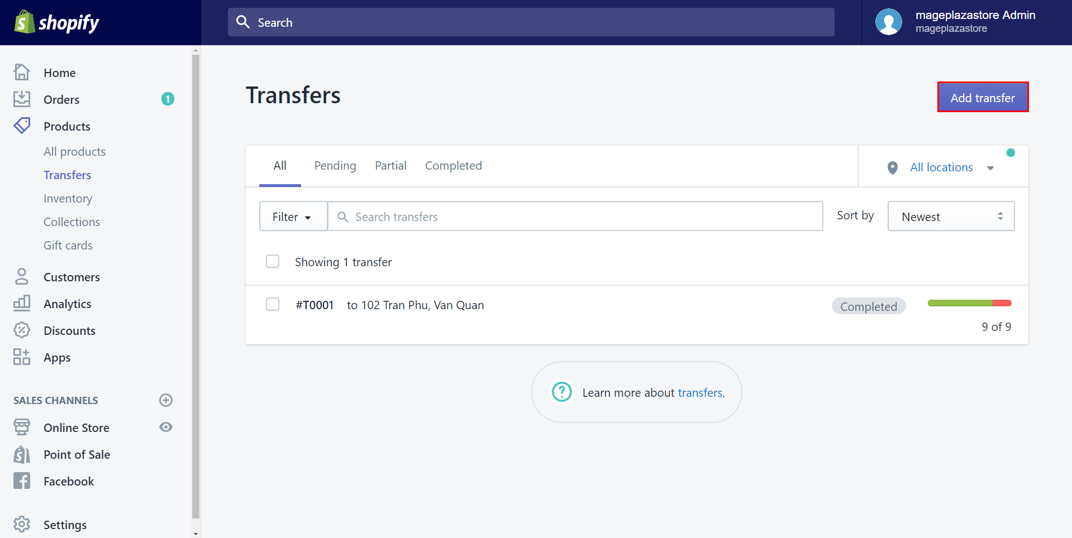Viewport: 1072px width, 538px height.
Task: Go to Analytics in sidebar
Action: pyautogui.click(x=67, y=304)
